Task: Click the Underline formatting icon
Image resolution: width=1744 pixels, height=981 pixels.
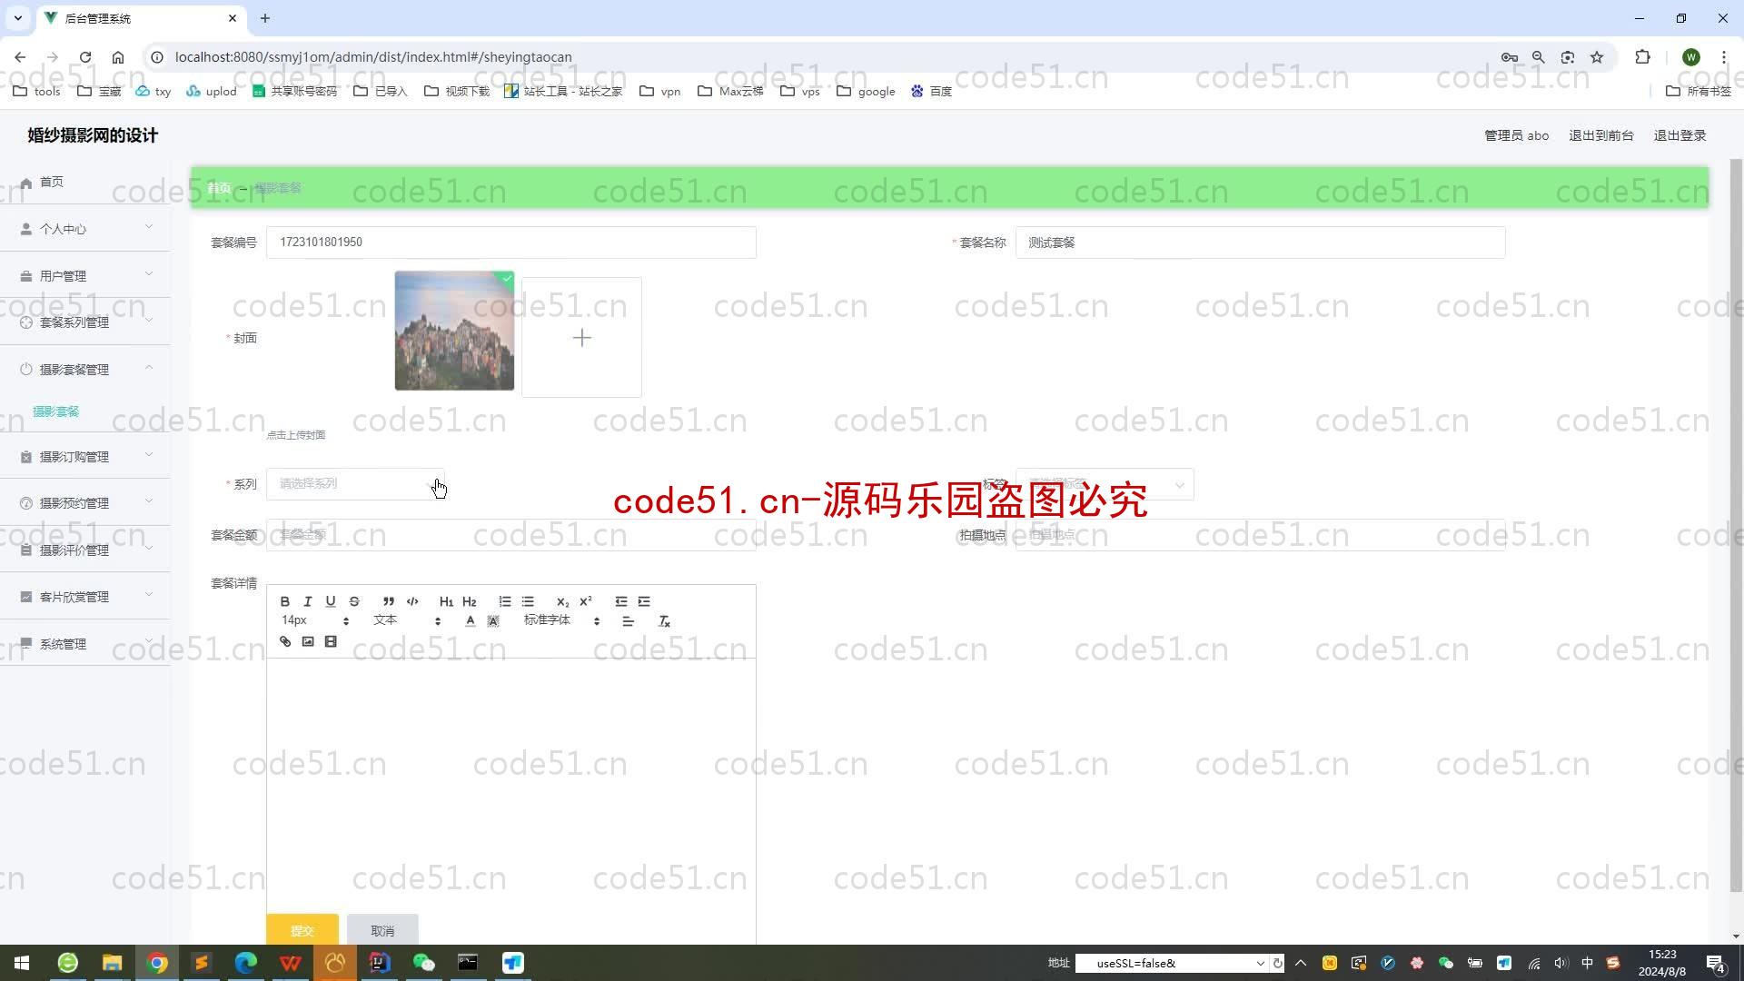Action: (331, 601)
